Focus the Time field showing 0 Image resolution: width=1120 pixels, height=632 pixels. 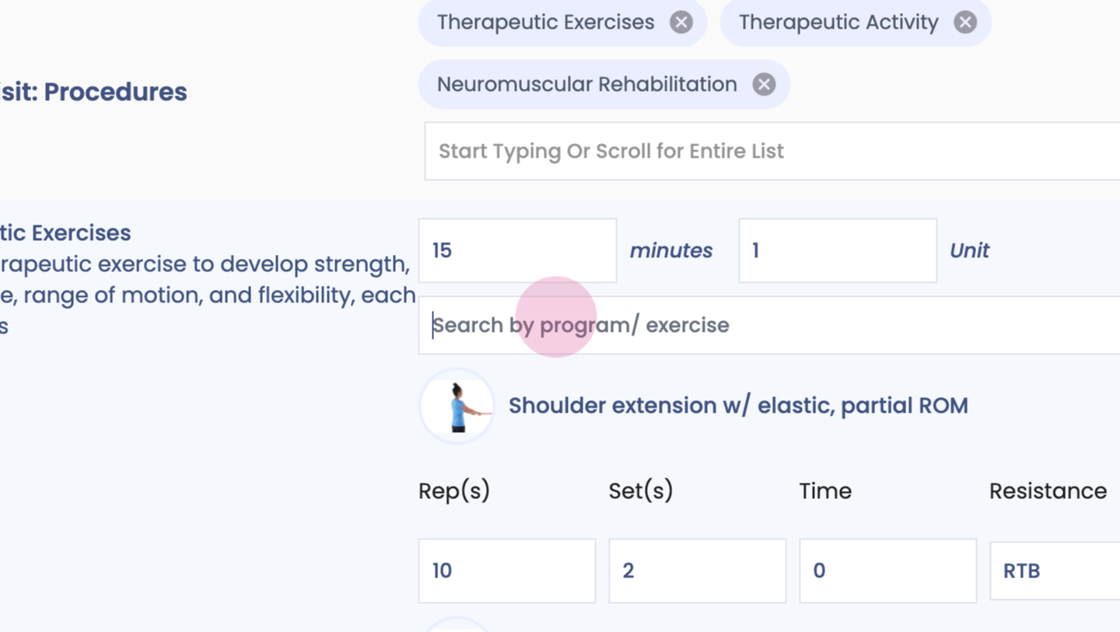[x=887, y=571]
